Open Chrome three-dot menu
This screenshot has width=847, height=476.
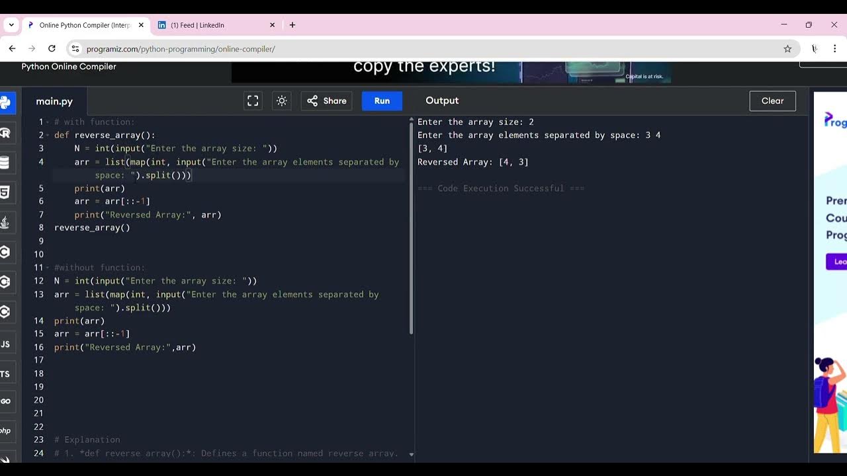click(x=835, y=48)
